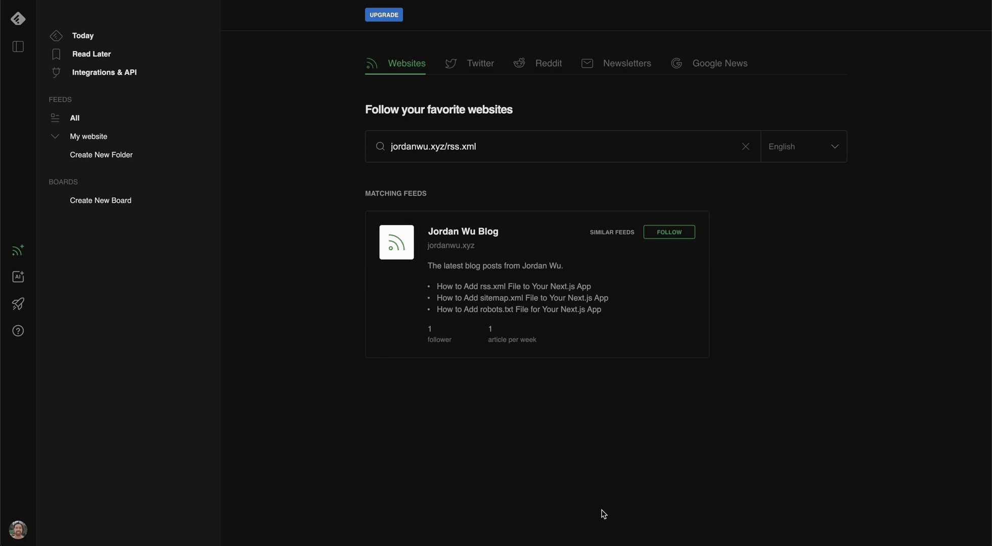Image resolution: width=992 pixels, height=546 pixels.
Task: Click the Newsletters envelope icon
Action: 587,63
